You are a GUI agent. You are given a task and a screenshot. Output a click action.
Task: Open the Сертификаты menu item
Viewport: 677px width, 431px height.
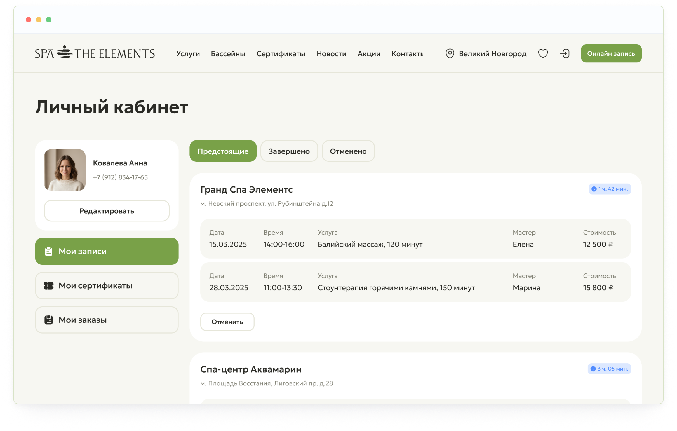click(281, 53)
